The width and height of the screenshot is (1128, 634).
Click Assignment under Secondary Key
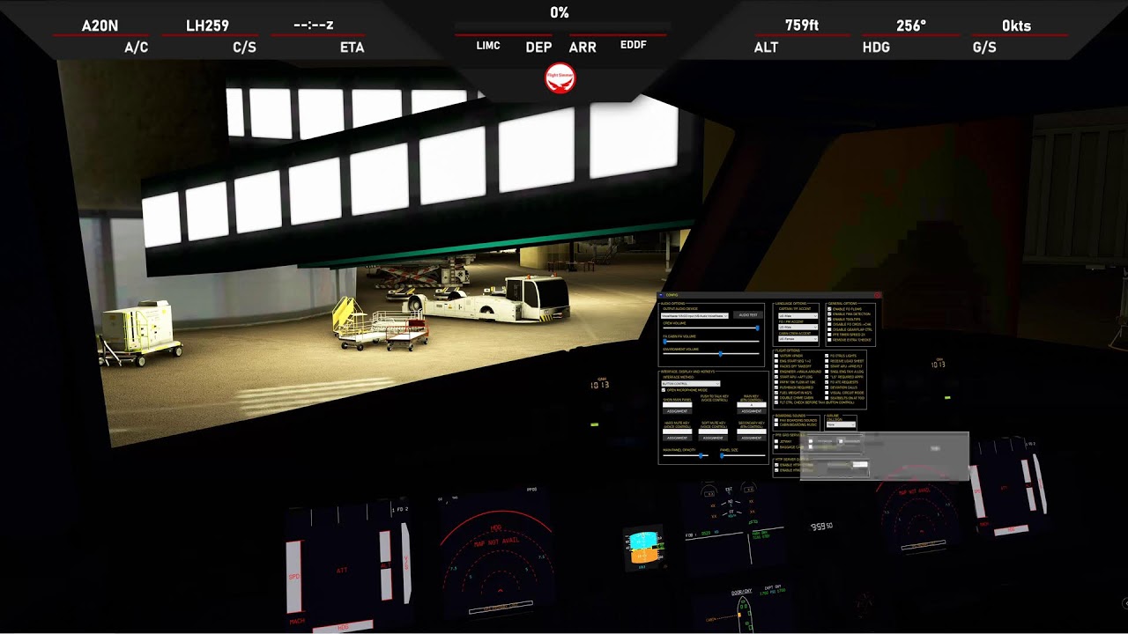coord(752,438)
